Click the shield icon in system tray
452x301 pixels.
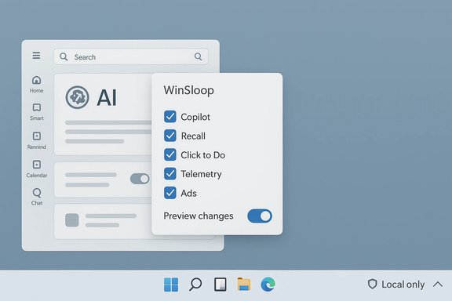point(372,284)
